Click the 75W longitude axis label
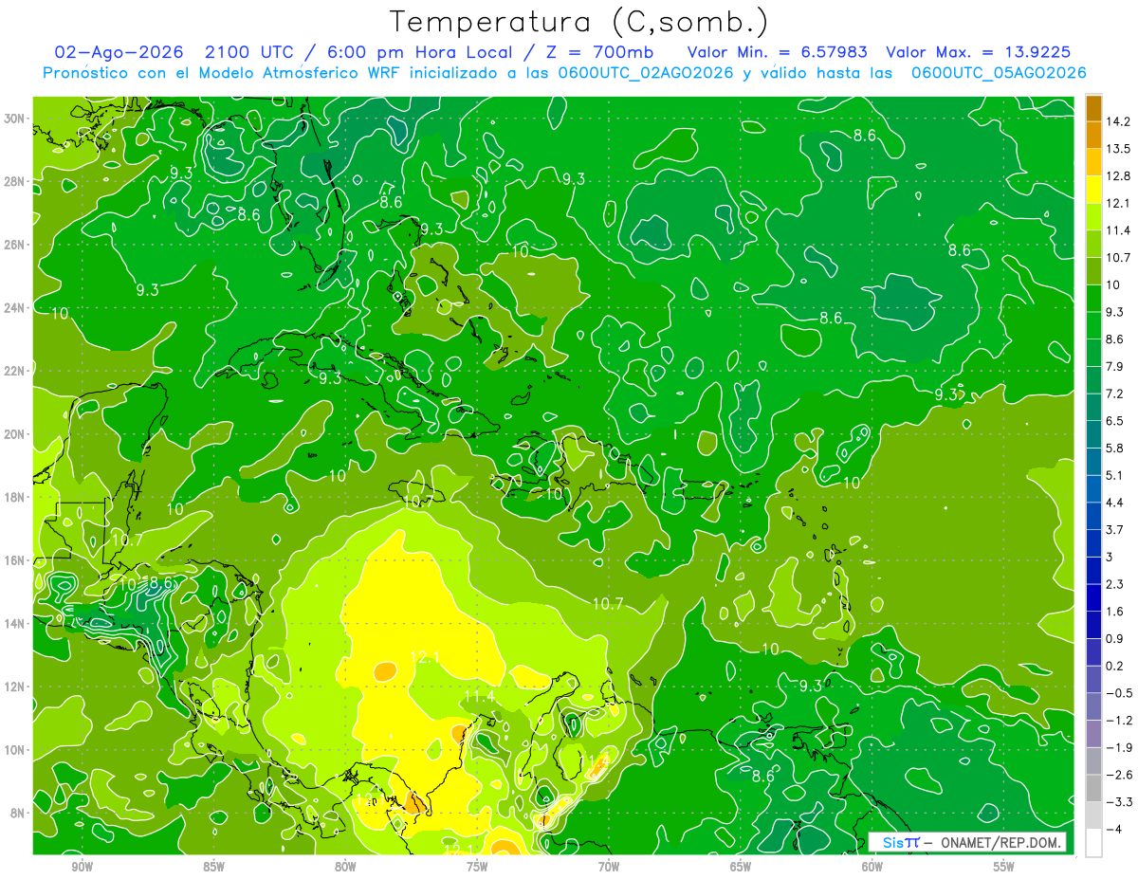 point(477,867)
